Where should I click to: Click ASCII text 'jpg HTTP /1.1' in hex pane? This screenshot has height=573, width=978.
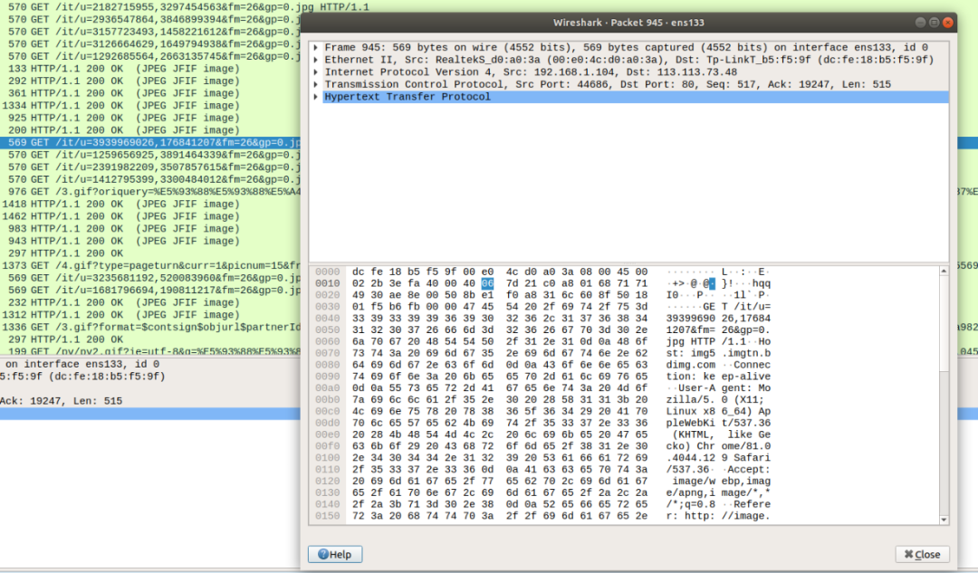(709, 341)
